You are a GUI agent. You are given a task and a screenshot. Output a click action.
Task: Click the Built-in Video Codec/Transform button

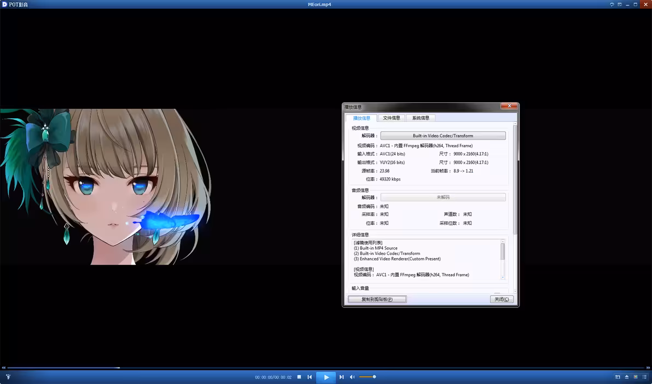tap(443, 136)
